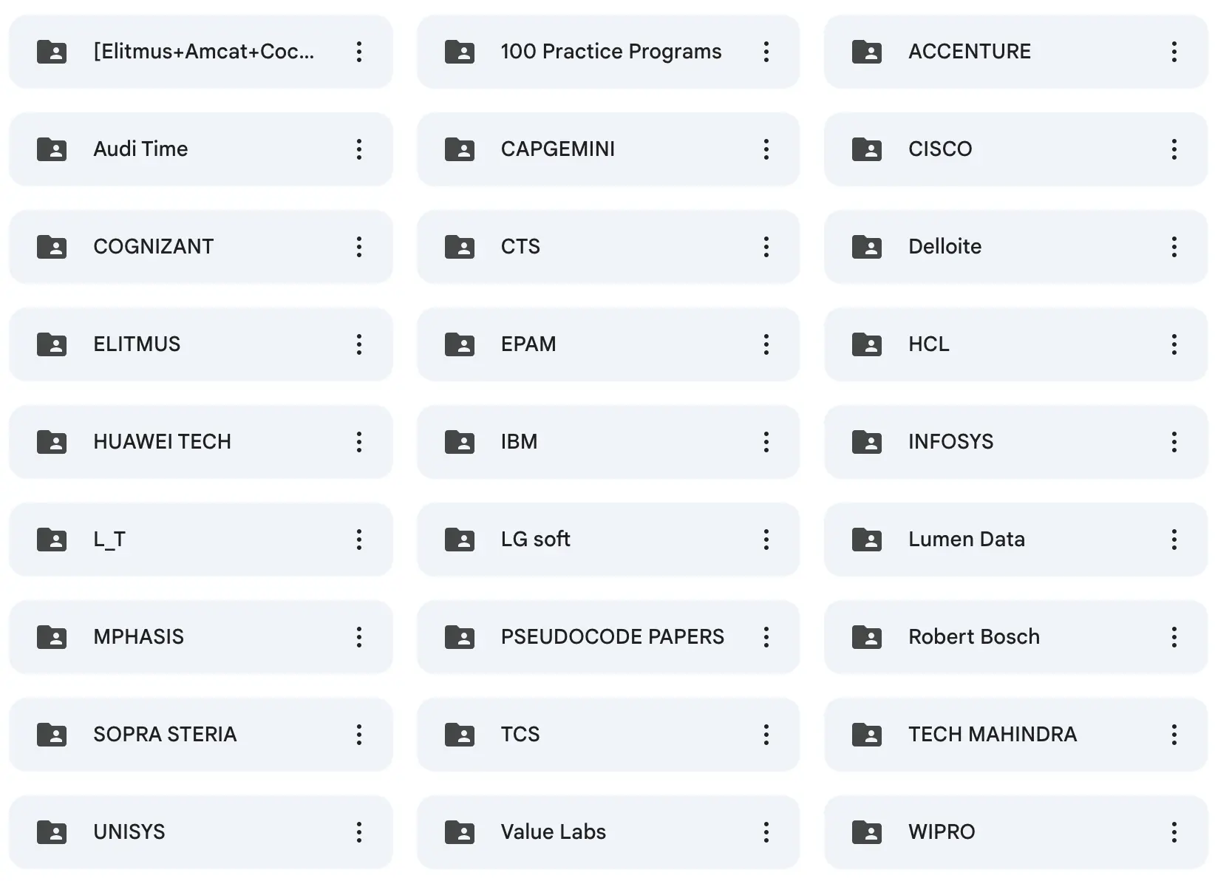
Task: Show options menu for INFOSYS folder
Action: tap(1174, 442)
